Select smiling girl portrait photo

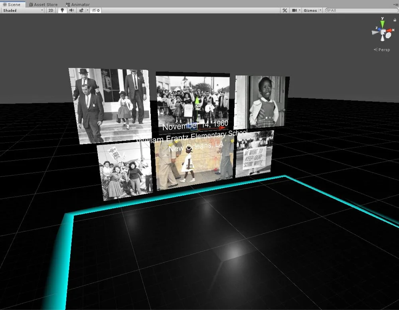(x=262, y=102)
